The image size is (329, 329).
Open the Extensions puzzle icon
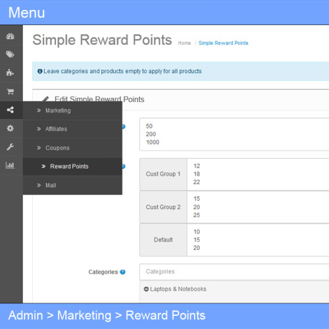(x=10, y=72)
